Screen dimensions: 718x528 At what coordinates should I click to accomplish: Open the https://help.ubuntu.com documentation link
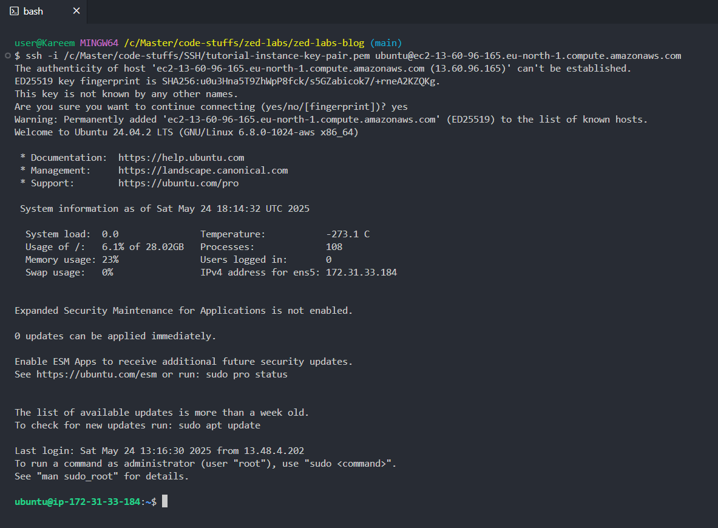point(181,158)
